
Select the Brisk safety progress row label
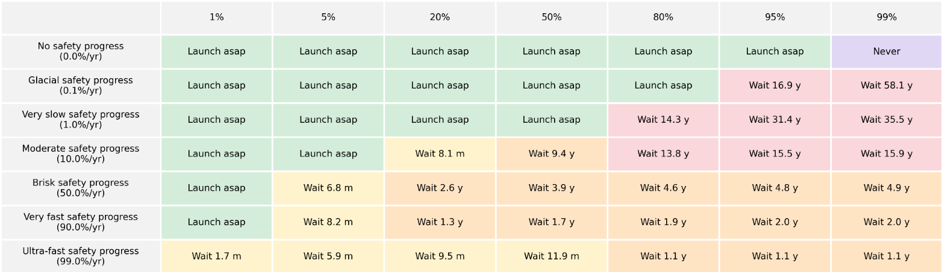point(81,188)
